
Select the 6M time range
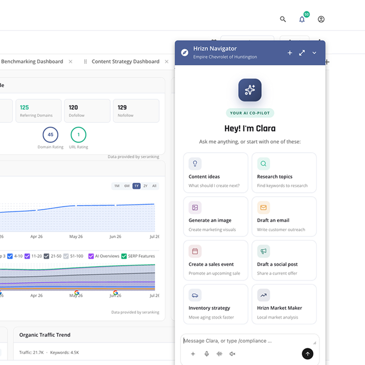click(x=127, y=186)
